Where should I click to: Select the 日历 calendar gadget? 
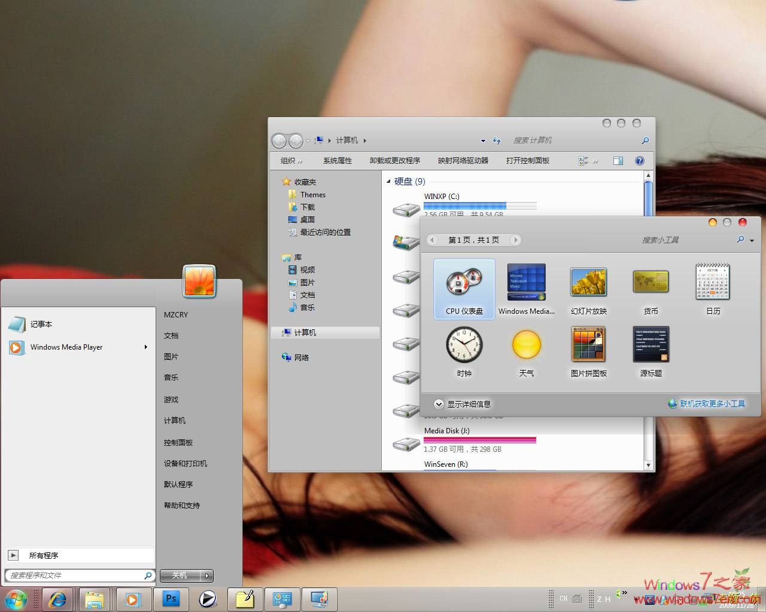click(x=713, y=289)
